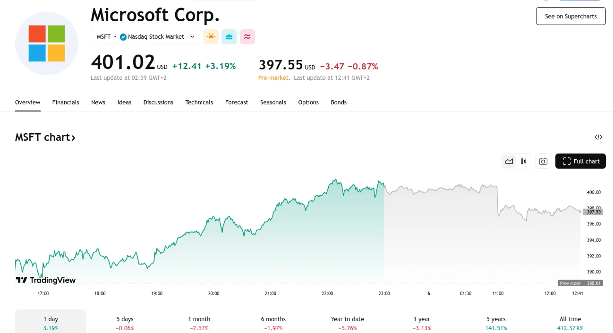Open the Nasdaq Stock Market dropdown
Screen dimensions: 613x333
(x=145, y=36)
